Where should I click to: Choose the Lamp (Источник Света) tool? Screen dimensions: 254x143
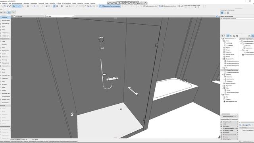point(5,94)
